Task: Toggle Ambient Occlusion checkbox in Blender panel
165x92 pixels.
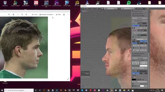Action: coord(133,11)
